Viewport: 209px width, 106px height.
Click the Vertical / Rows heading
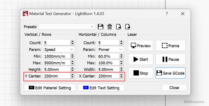pyautogui.click(x=38, y=34)
